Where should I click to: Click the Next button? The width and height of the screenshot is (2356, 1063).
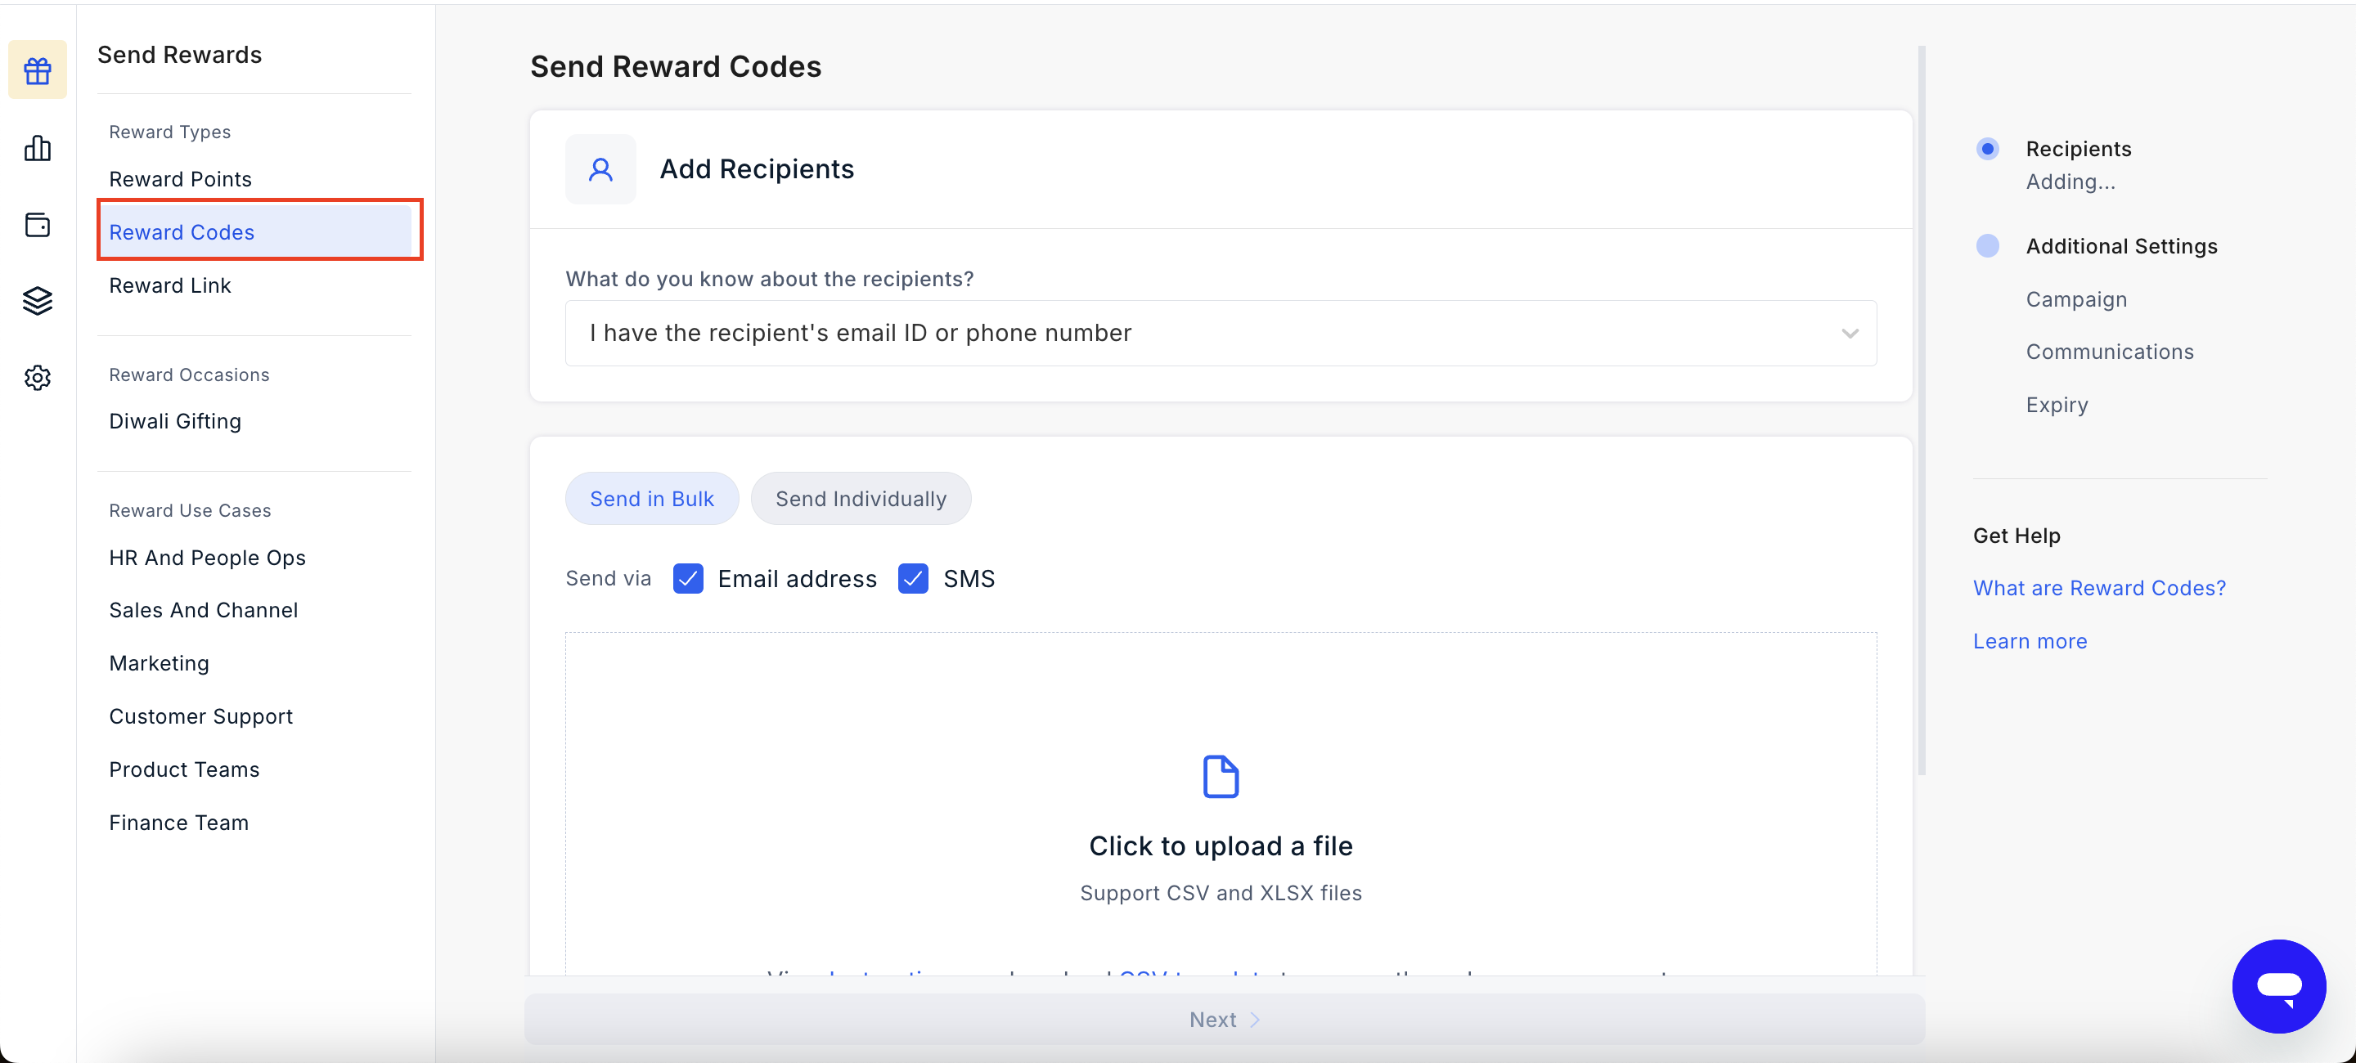tap(1224, 1019)
